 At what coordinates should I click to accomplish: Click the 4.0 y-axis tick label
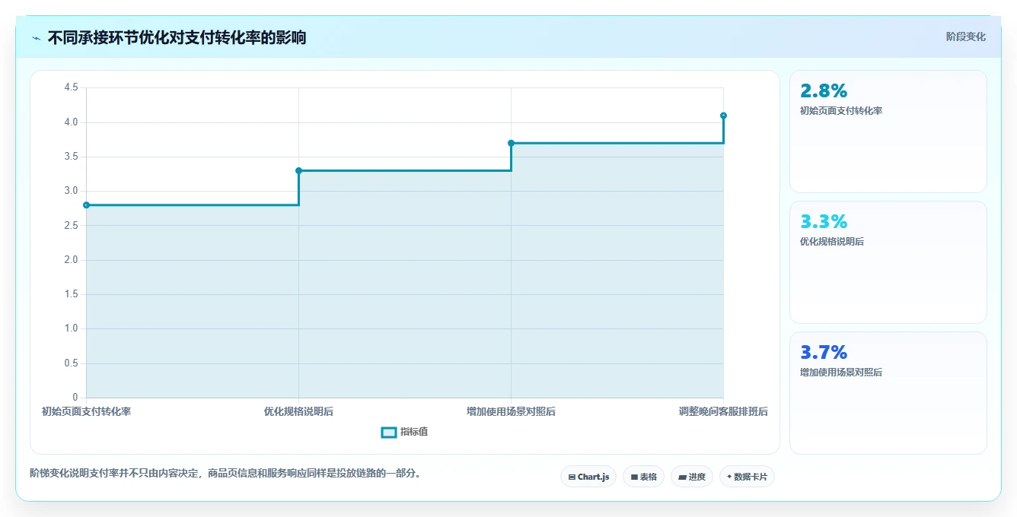pyautogui.click(x=71, y=122)
